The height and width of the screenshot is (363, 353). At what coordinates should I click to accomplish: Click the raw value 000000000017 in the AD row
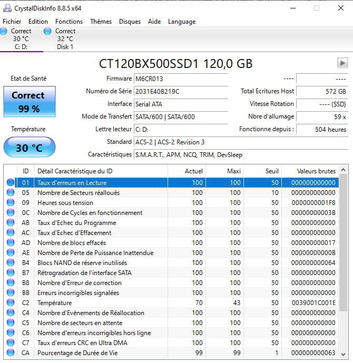313,243
